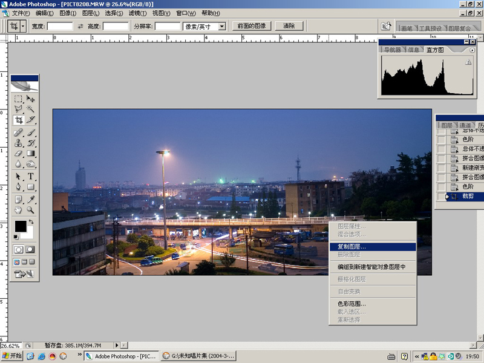Open the 图像(I) menu
Viewport: 484px width, 363px height.
click(x=68, y=13)
